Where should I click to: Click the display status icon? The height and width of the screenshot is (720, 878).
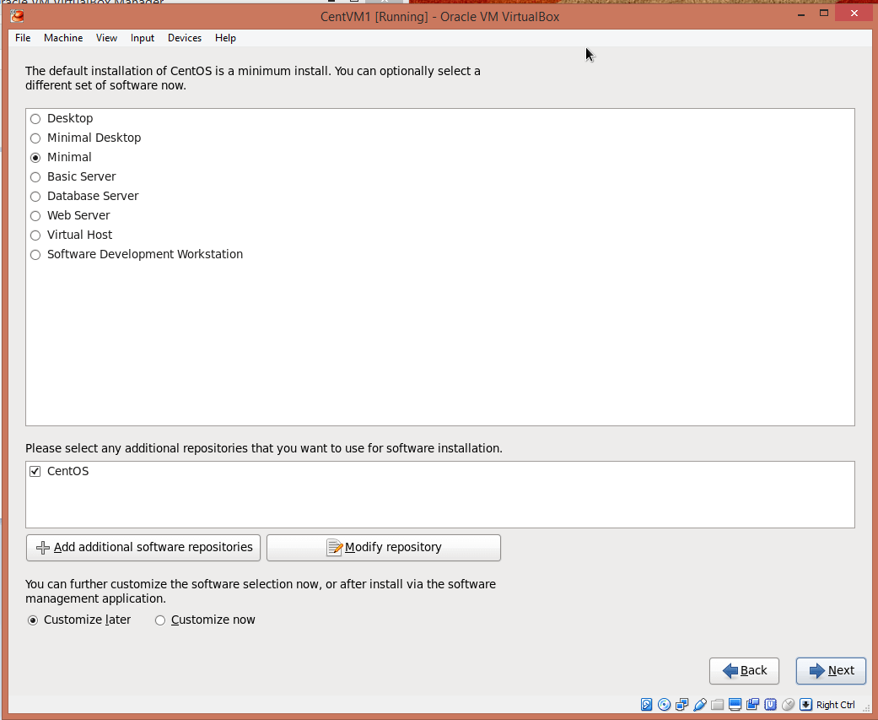click(x=735, y=705)
